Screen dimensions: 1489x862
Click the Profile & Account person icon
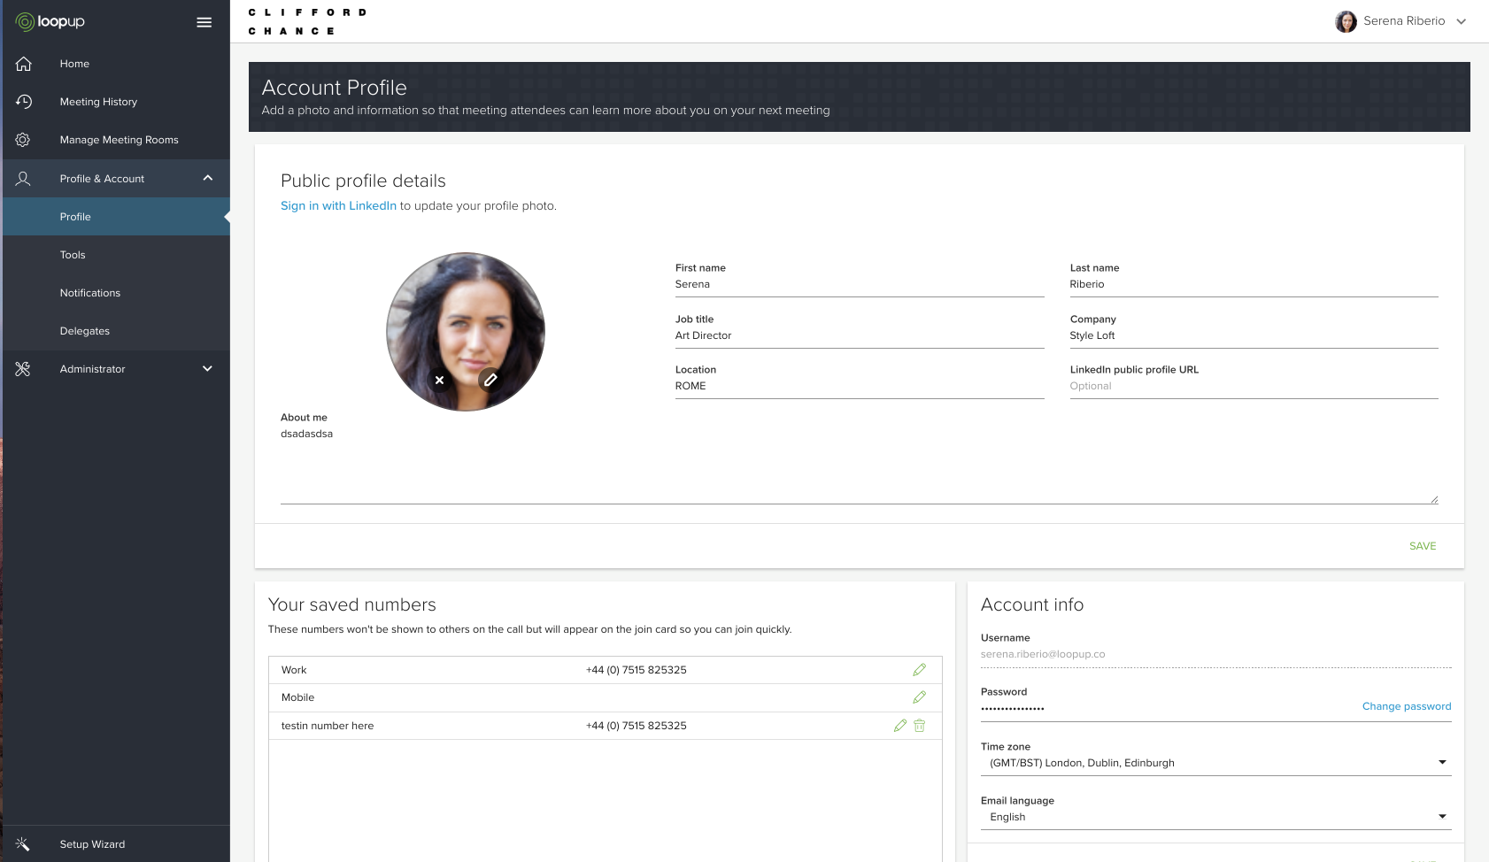(23, 179)
